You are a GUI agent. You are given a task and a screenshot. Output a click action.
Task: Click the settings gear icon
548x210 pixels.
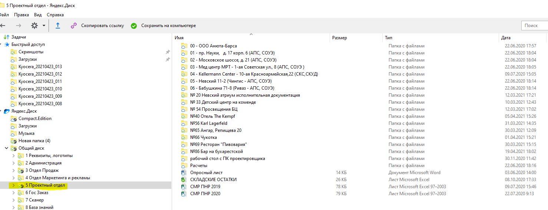(x=34, y=26)
